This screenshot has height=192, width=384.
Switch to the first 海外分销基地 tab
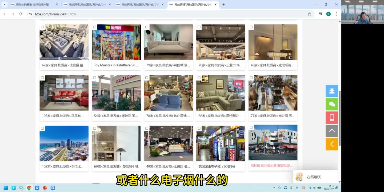point(32,5)
